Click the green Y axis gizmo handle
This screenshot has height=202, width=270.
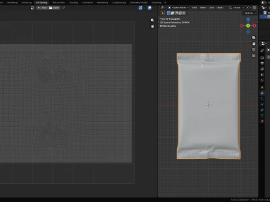[x=248, y=26]
